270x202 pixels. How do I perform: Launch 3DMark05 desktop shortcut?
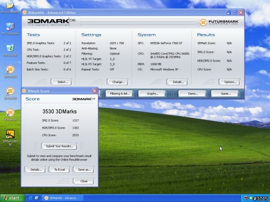point(10,93)
